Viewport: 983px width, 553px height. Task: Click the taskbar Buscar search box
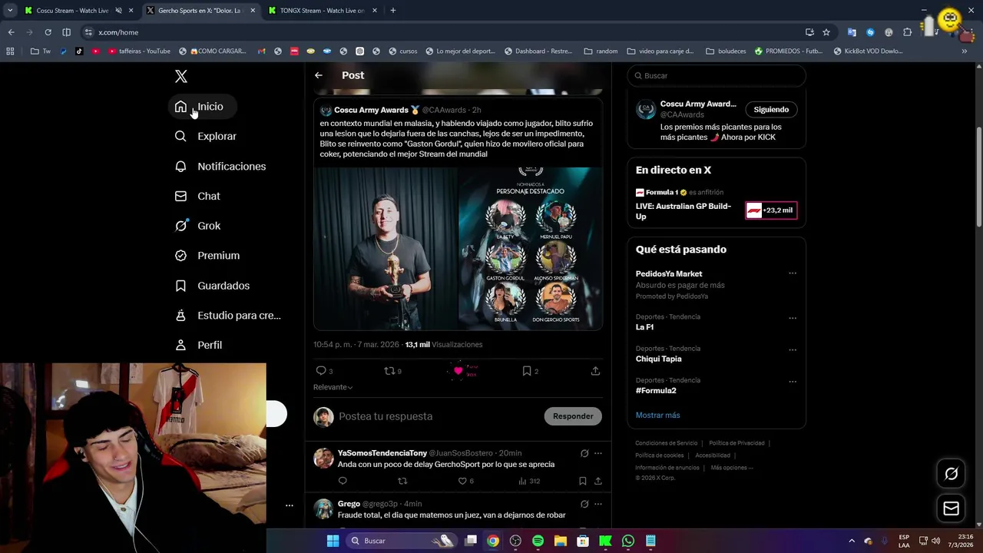[401, 541]
